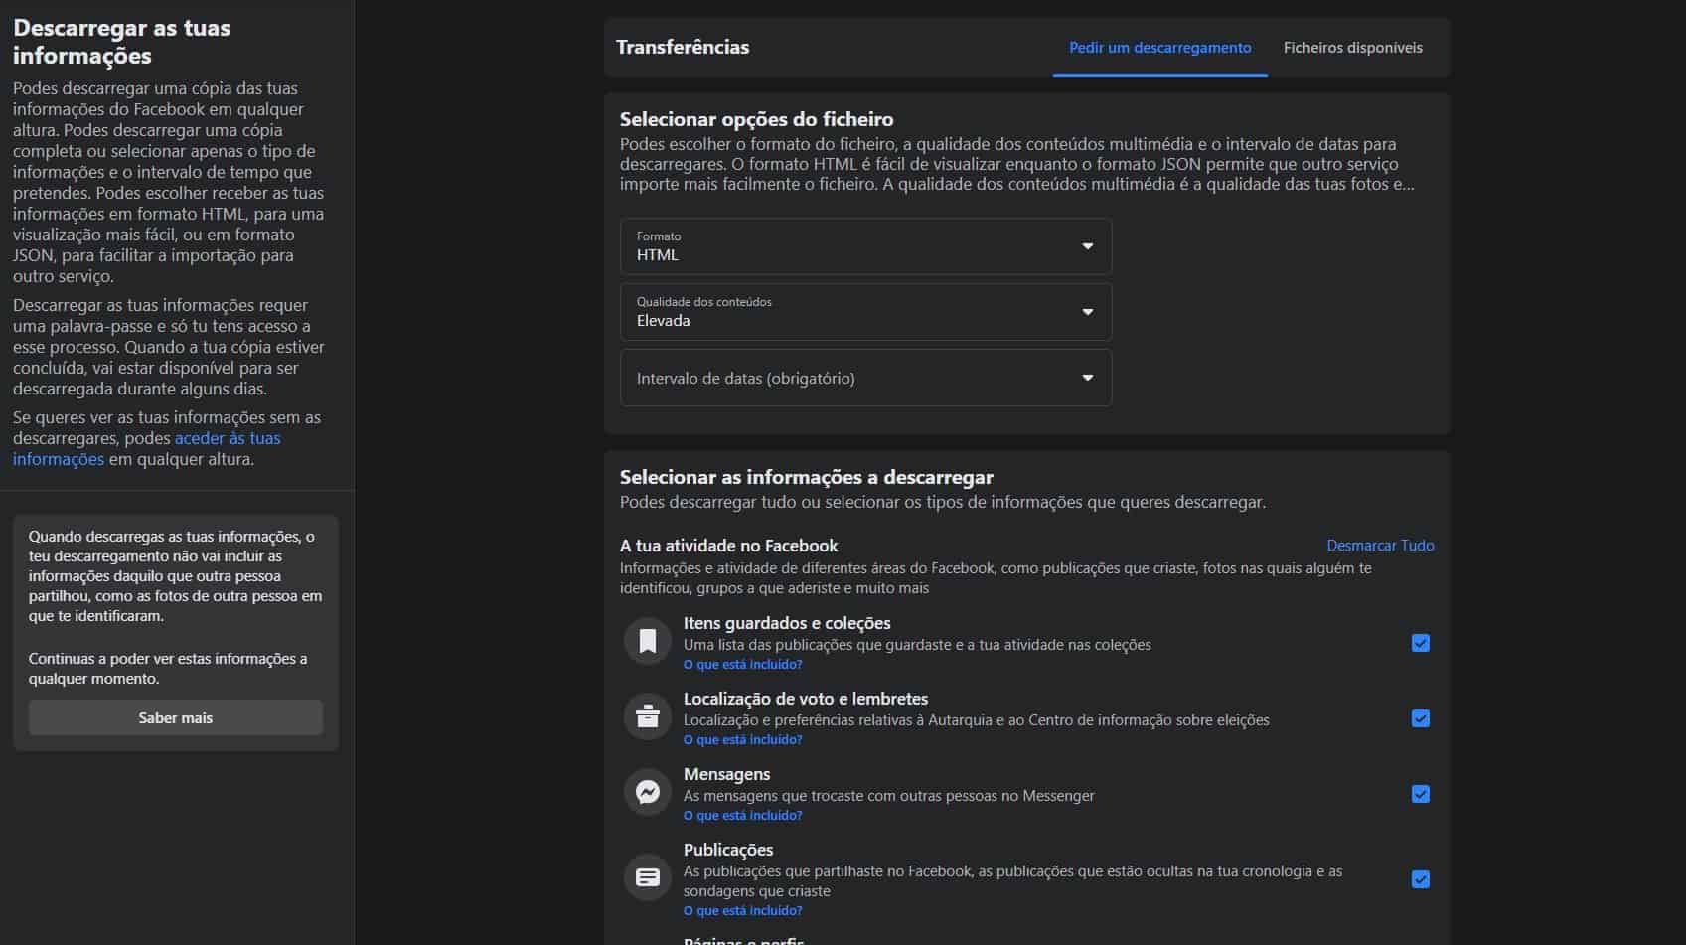The height and width of the screenshot is (945, 1686).
Task: Open O que está incluído under Localização de voto
Action: tap(742, 739)
